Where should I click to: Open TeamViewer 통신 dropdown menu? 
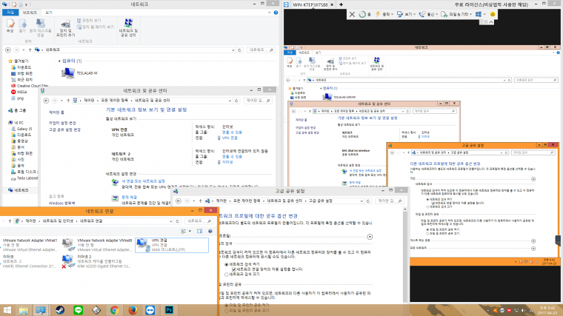[428, 14]
